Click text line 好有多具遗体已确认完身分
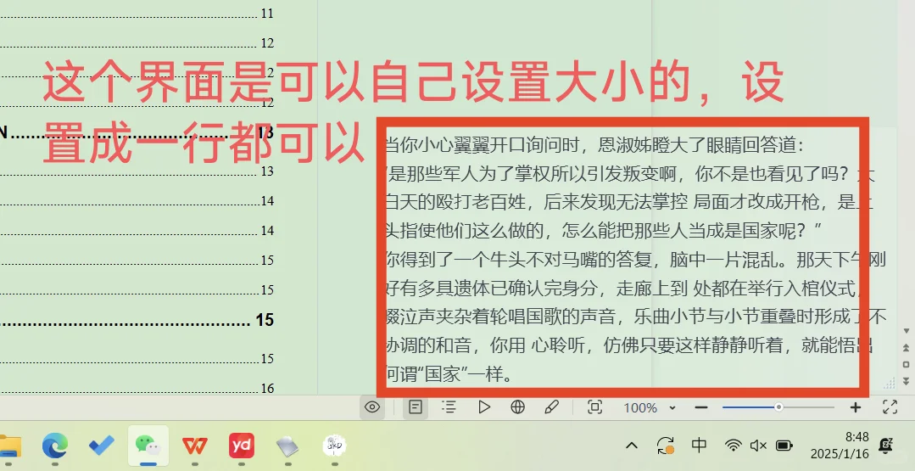The height and width of the screenshot is (471, 915). coord(624,288)
